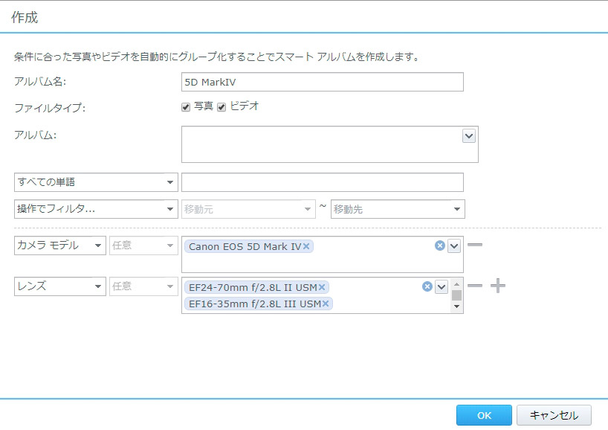Toggle the 写真 file type checkbox
The width and height of the screenshot is (608, 430).
[186, 107]
